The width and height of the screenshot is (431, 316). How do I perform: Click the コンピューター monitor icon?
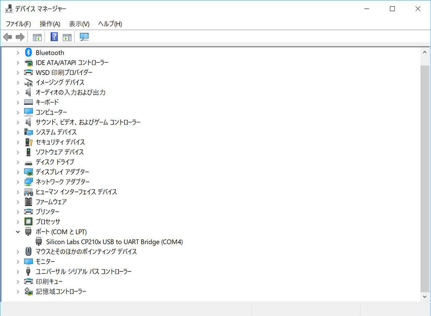tap(28, 112)
